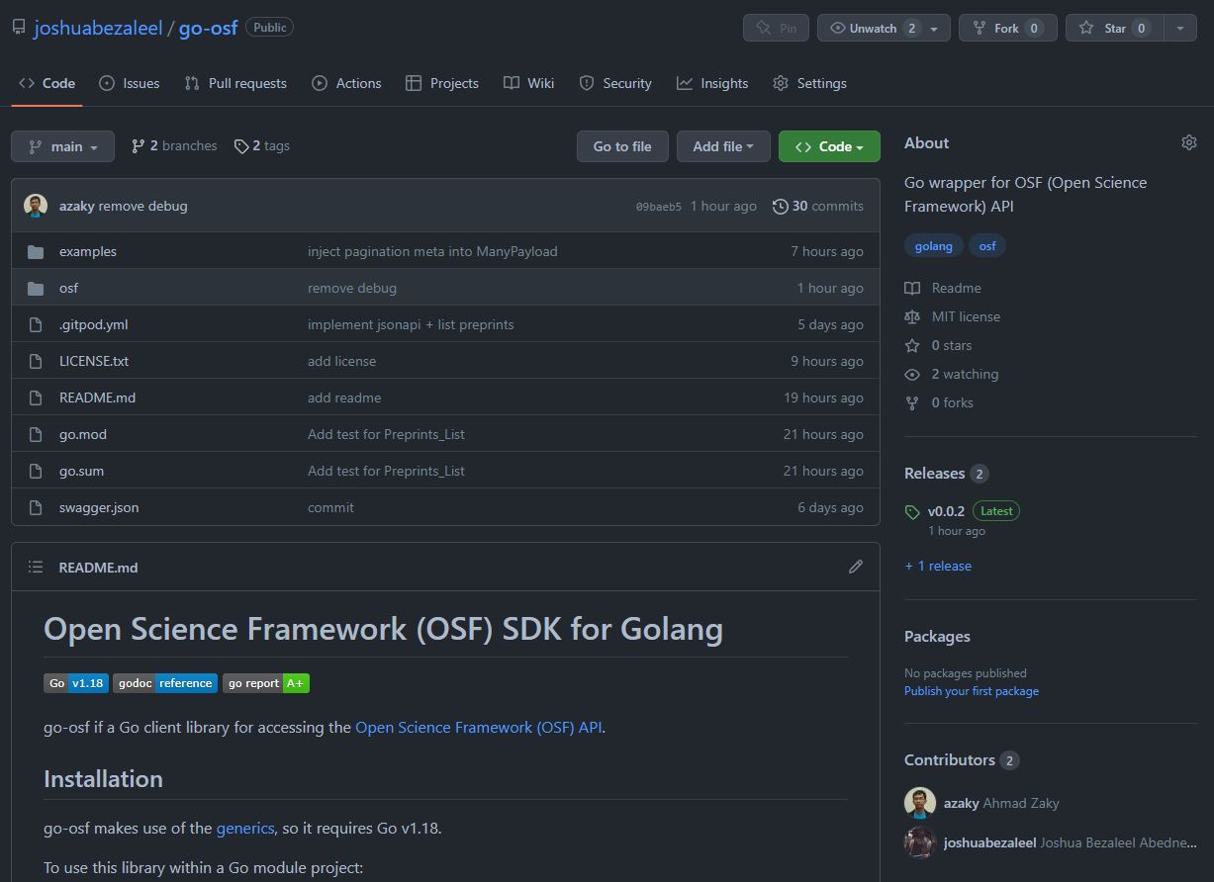Click the MIT license scale icon
Image resolution: width=1214 pixels, height=882 pixels.
pos(912,316)
